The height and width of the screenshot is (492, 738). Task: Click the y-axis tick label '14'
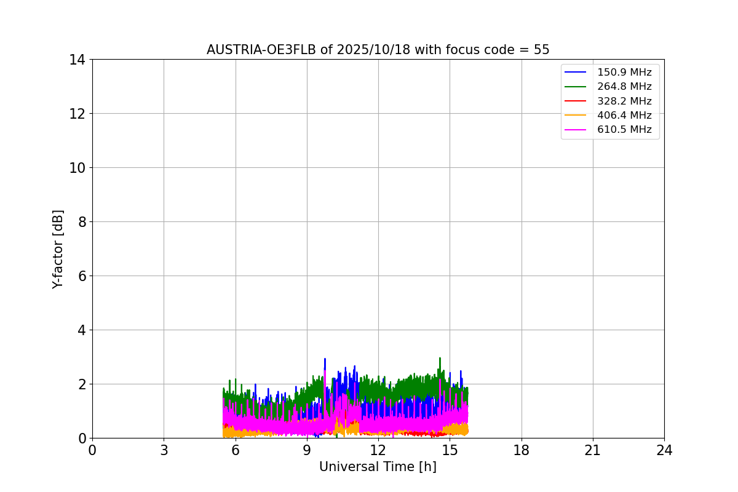coord(77,60)
